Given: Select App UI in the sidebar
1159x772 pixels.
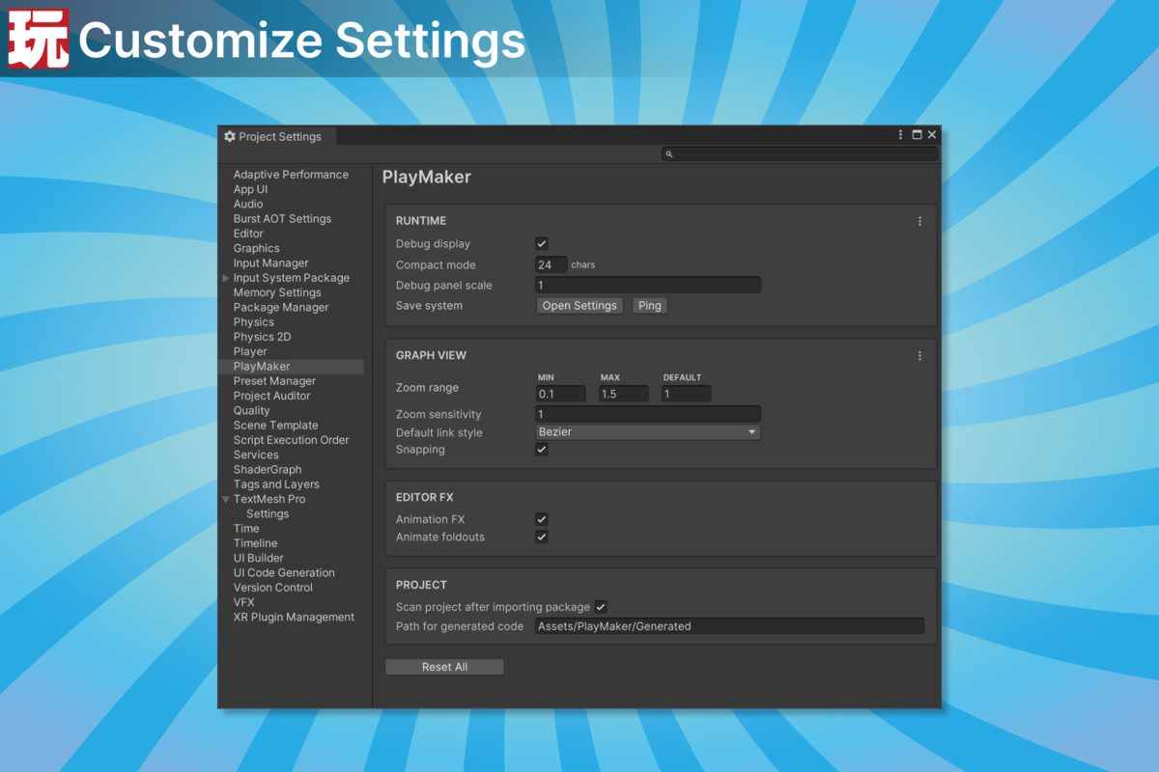Looking at the screenshot, I should 251,189.
